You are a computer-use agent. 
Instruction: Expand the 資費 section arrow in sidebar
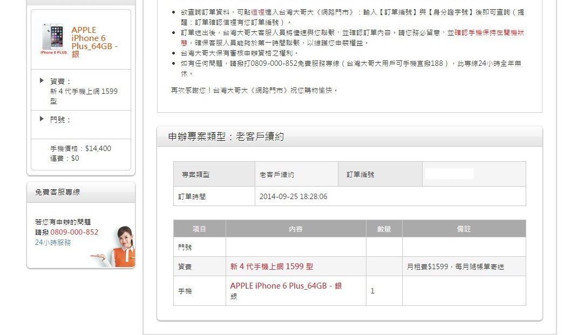coord(42,81)
